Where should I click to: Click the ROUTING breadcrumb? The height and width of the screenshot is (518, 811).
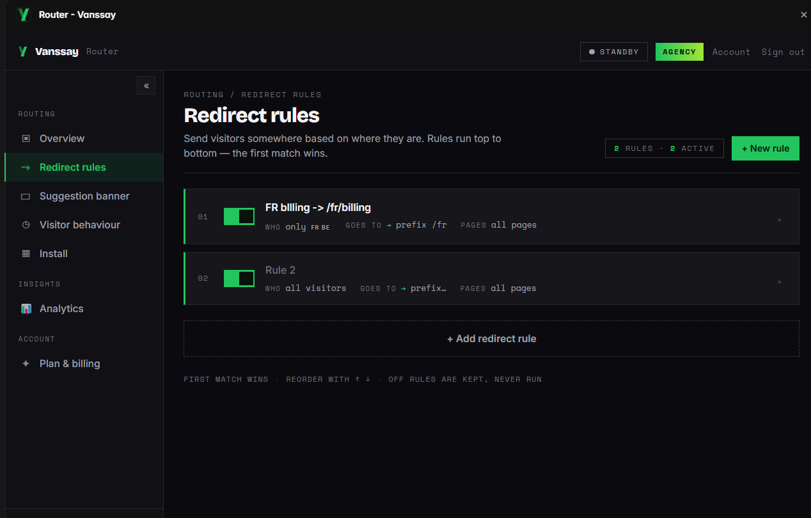pyautogui.click(x=203, y=95)
